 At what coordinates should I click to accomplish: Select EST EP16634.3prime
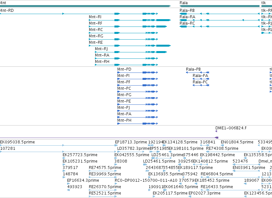[x=83, y=180]
